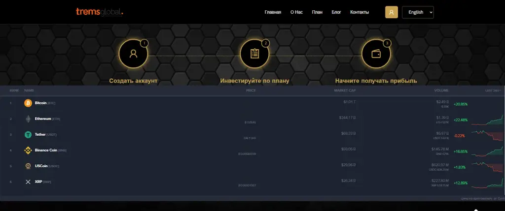
Task: Sort by PRICE column header
Action: tap(251, 90)
